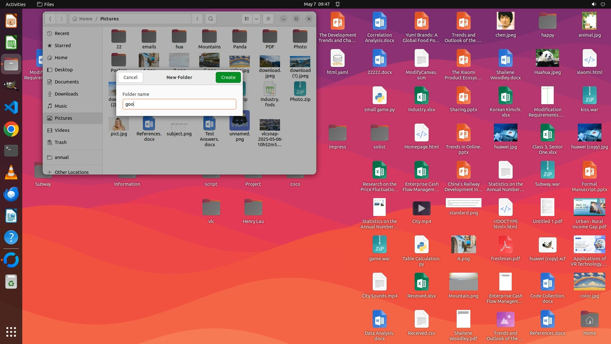Select Downloads in the sidebar

point(66,94)
